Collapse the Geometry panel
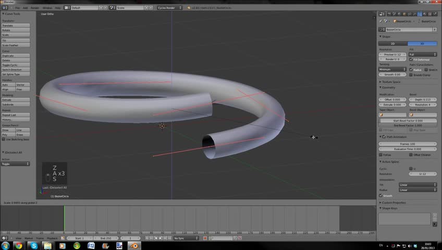 pyautogui.click(x=387, y=87)
